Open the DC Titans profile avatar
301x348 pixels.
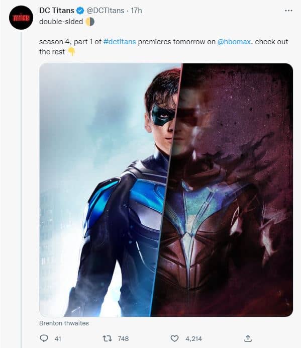coord(21,18)
